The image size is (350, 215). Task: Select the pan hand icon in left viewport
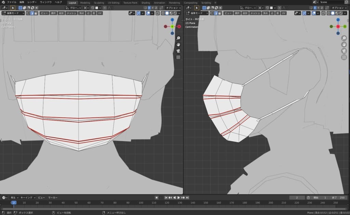pos(178,44)
